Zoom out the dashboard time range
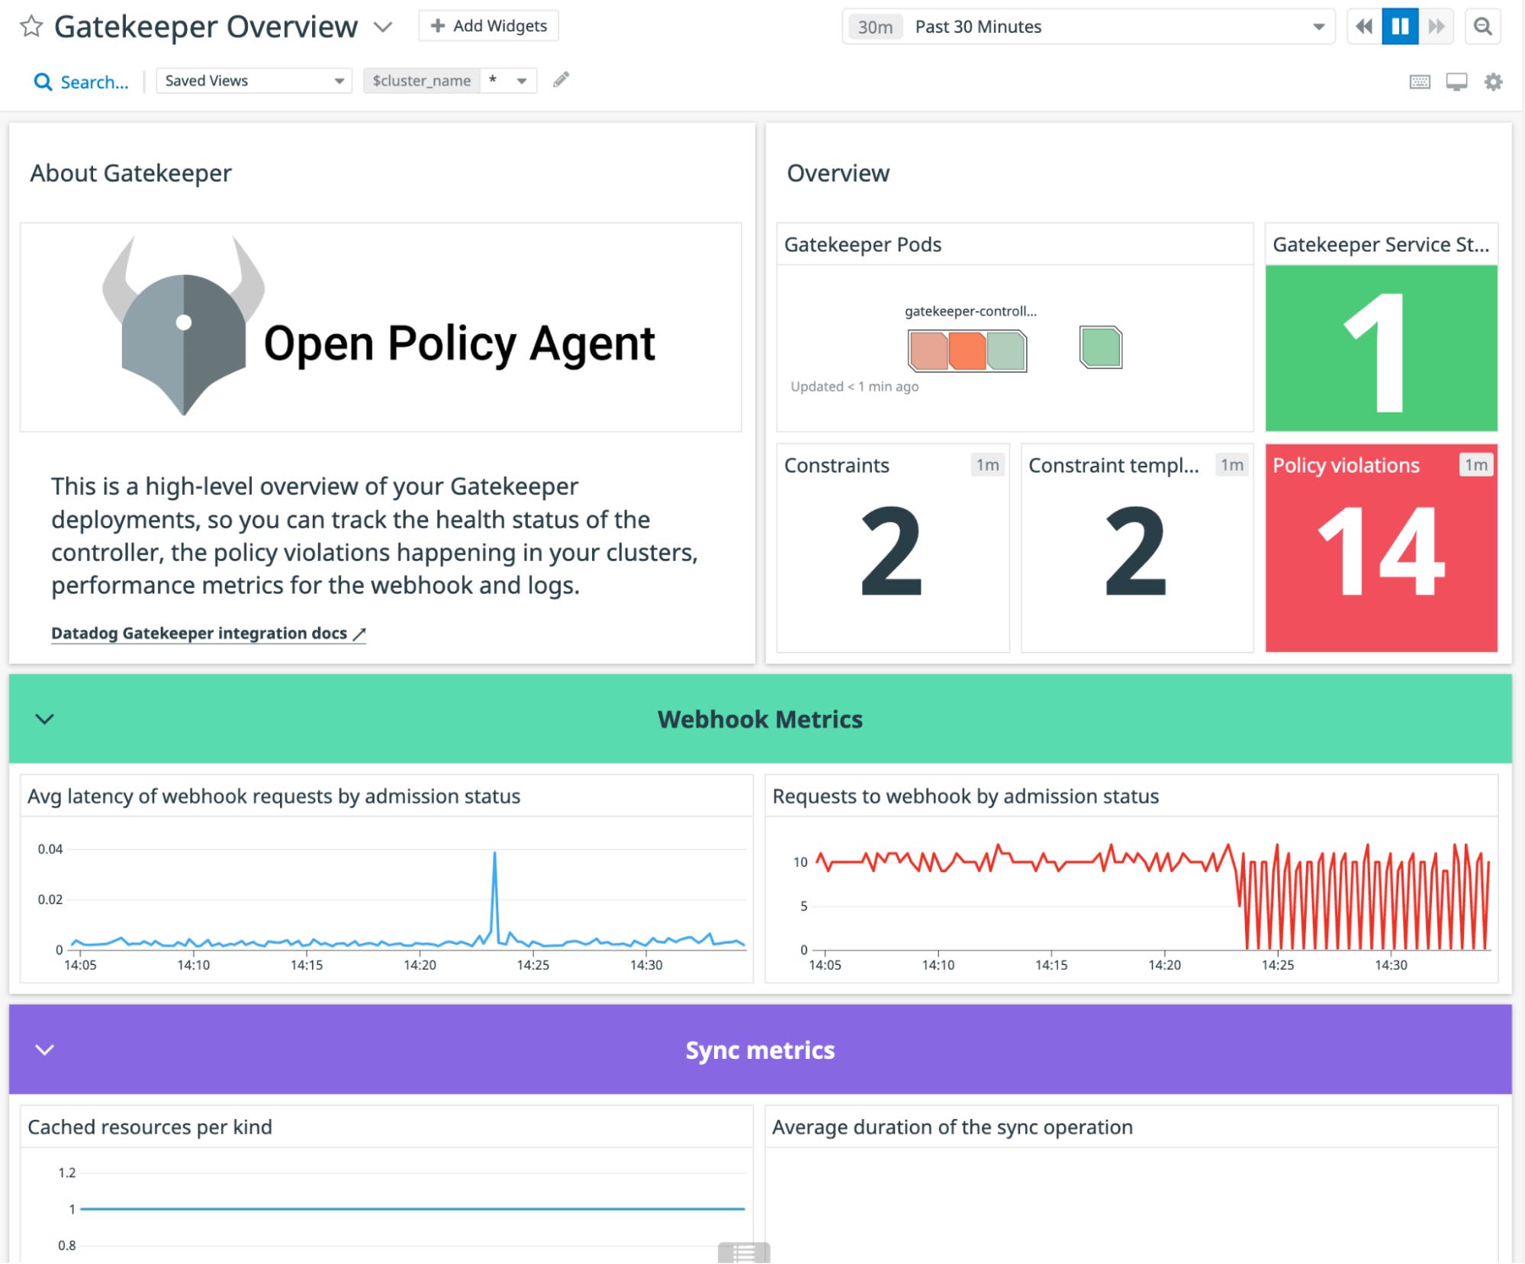The image size is (1525, 1264). click(1484, 27)
